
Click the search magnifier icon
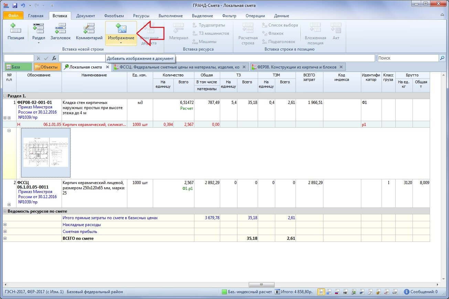click(x=442, y=58)
